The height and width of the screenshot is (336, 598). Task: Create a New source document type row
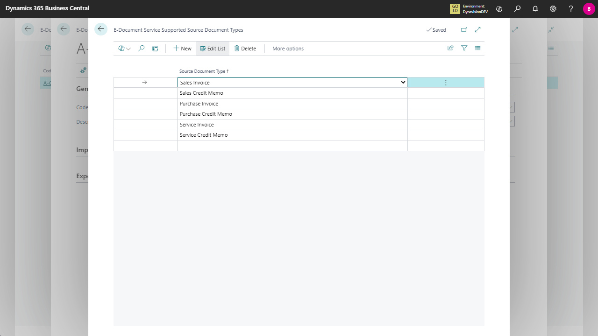click(x=182, y=49)
